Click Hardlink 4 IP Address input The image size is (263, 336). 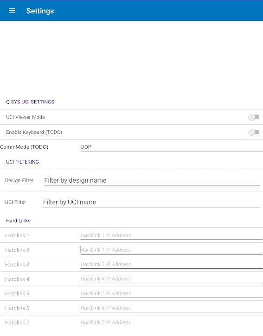coord(172,279)
